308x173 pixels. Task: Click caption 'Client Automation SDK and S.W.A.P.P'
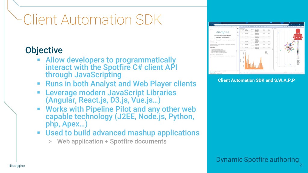[256, 80]
